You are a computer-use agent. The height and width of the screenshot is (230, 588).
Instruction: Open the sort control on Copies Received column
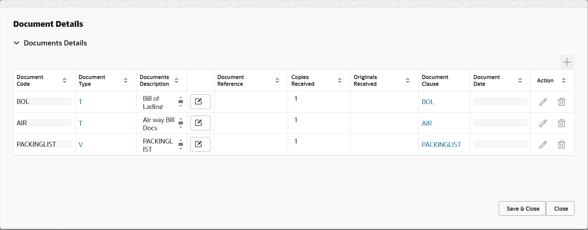tap(339, 80)
